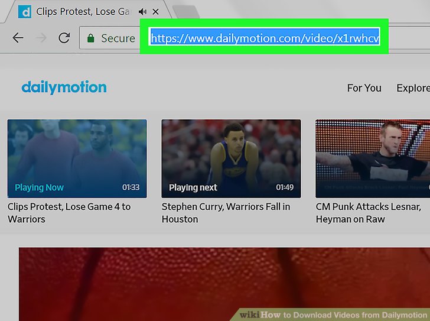430x321 pixels.
Task: Open a new tab with the blank tab button
Action: coord(186,12)
